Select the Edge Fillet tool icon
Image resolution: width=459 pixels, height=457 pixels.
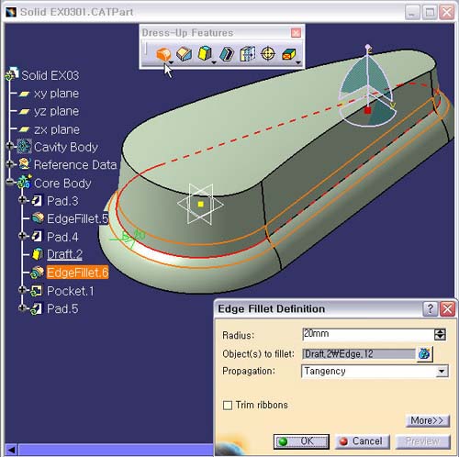click(163, 54)
